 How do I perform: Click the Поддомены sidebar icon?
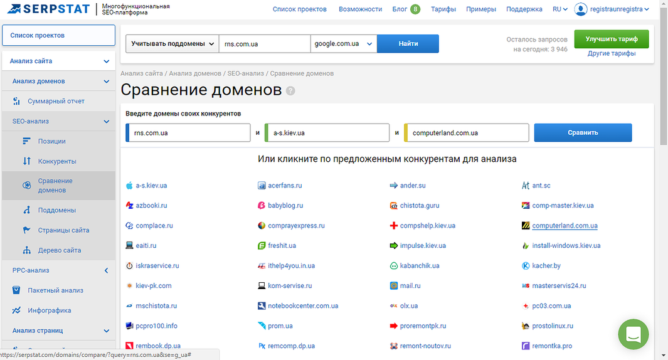pos(26,210)
